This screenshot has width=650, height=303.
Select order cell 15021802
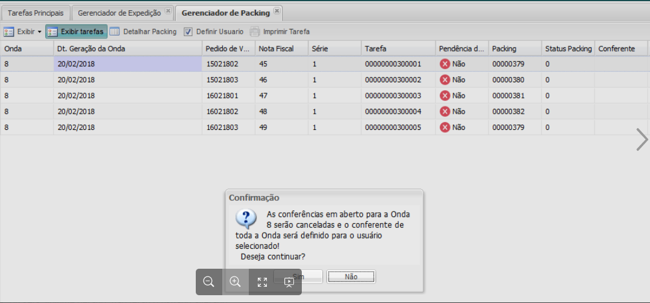coord(228,64)
